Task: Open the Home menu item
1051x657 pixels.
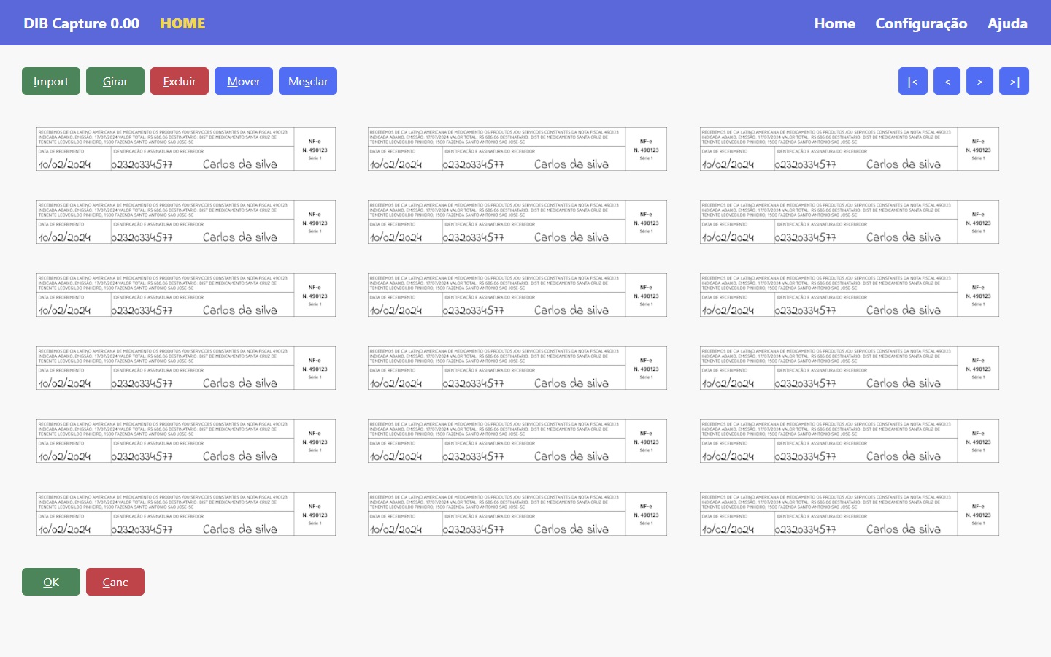Action: 834,23
